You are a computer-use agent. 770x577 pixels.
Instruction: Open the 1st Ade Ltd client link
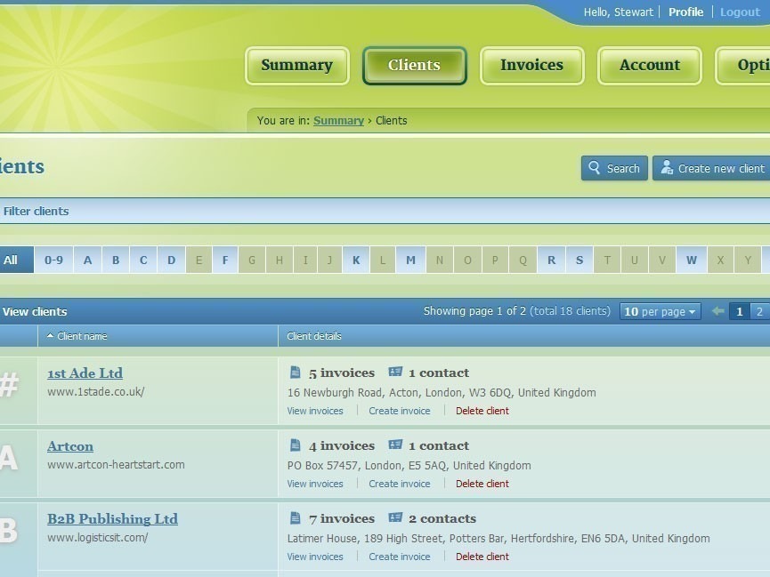[x=85, y=373]
